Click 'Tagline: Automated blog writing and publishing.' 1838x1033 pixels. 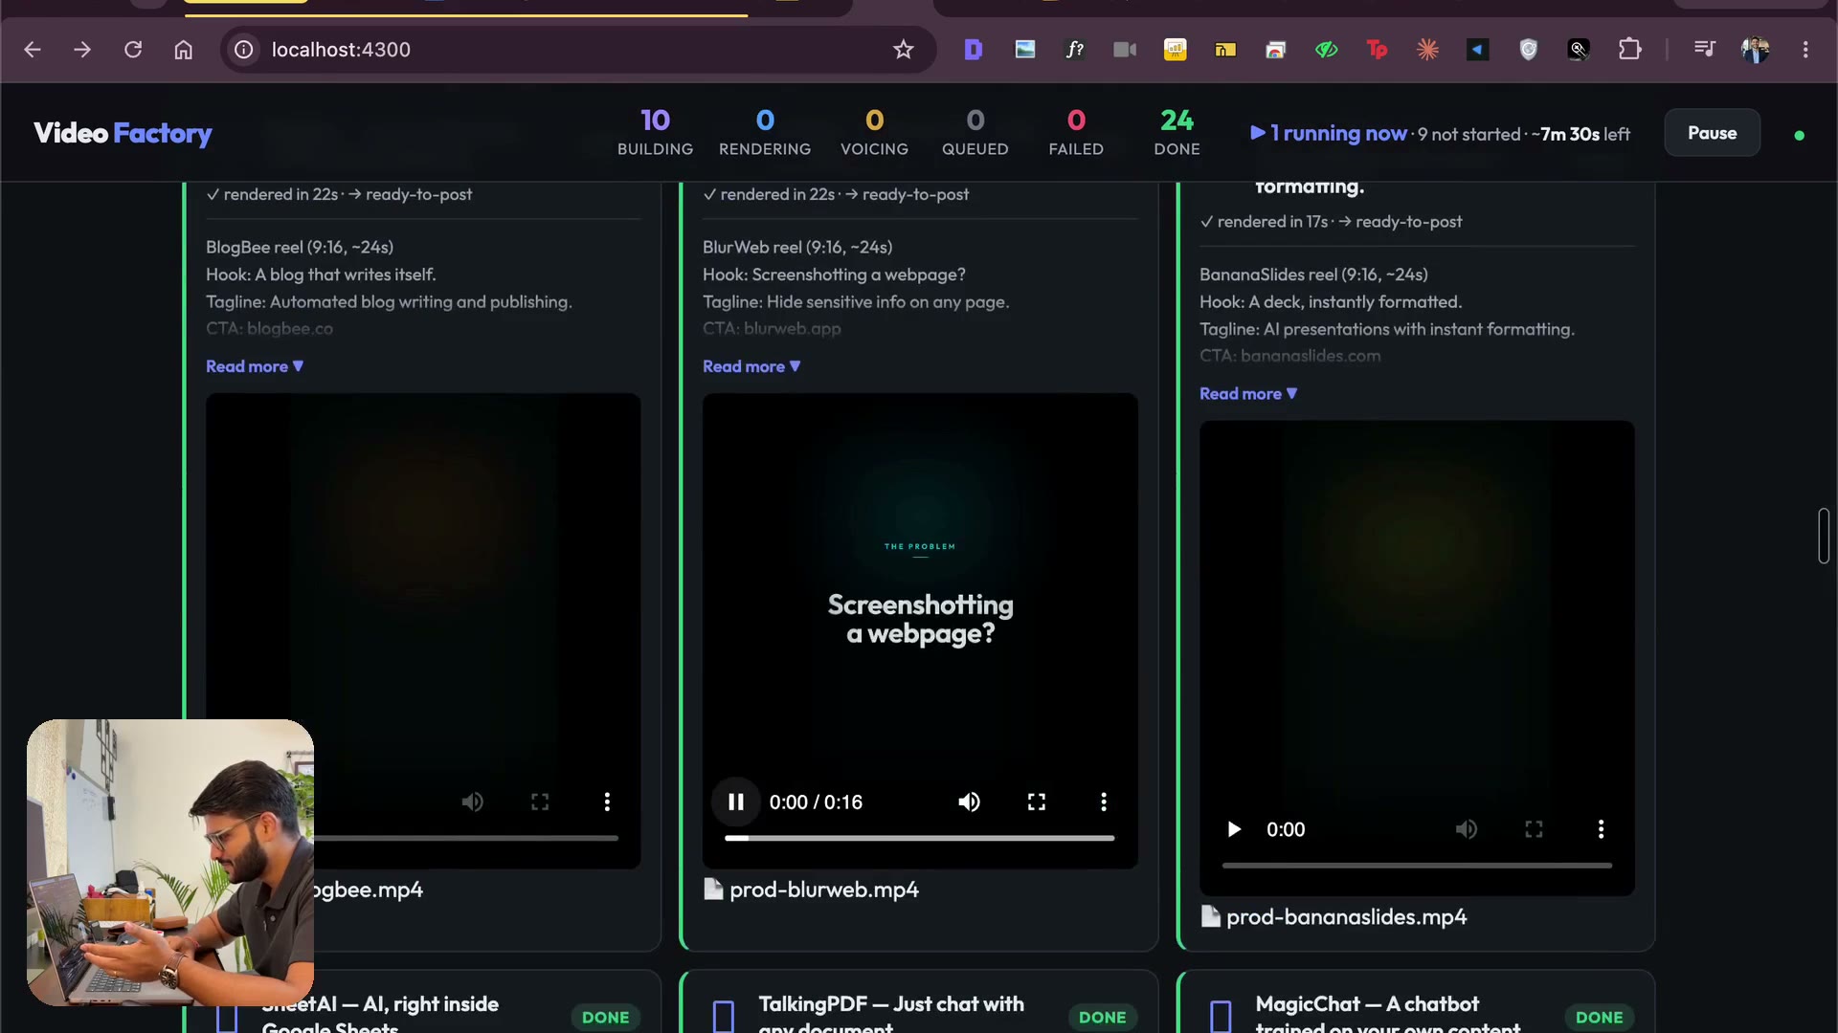click(x=389, y=302)
